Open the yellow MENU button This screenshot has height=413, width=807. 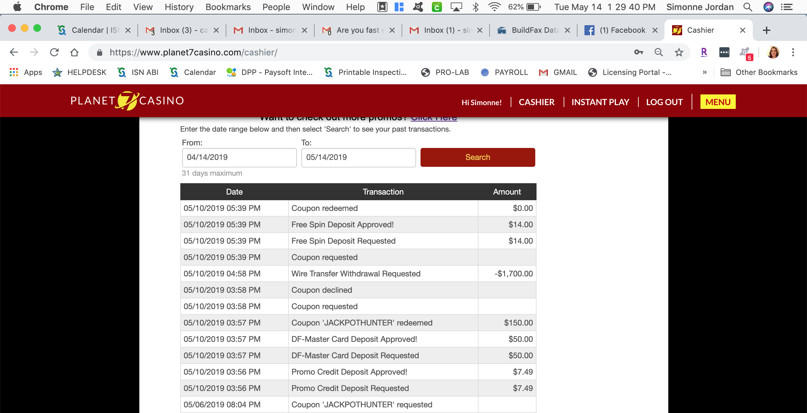point(718,102)
